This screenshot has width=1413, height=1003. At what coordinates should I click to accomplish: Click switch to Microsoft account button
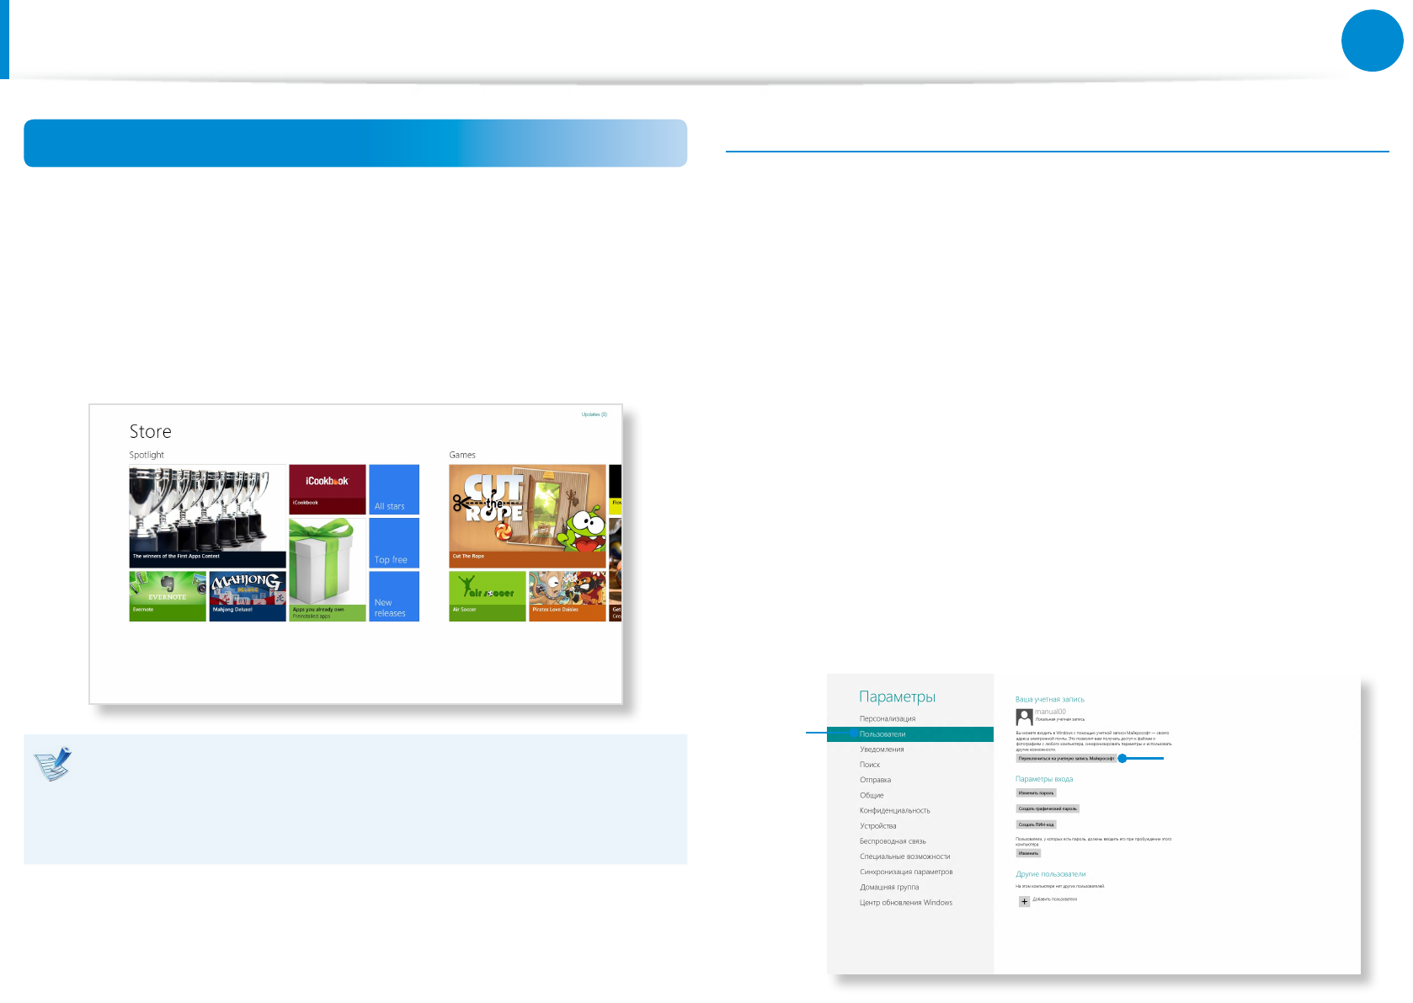[x=1066, y=759]
